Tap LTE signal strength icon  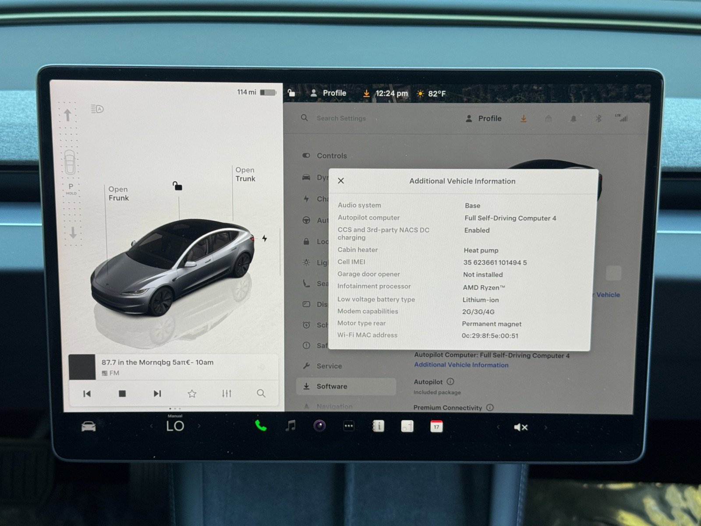tap(621, 117)
